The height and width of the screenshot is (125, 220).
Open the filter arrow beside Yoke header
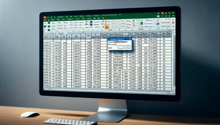coord(83,36)
